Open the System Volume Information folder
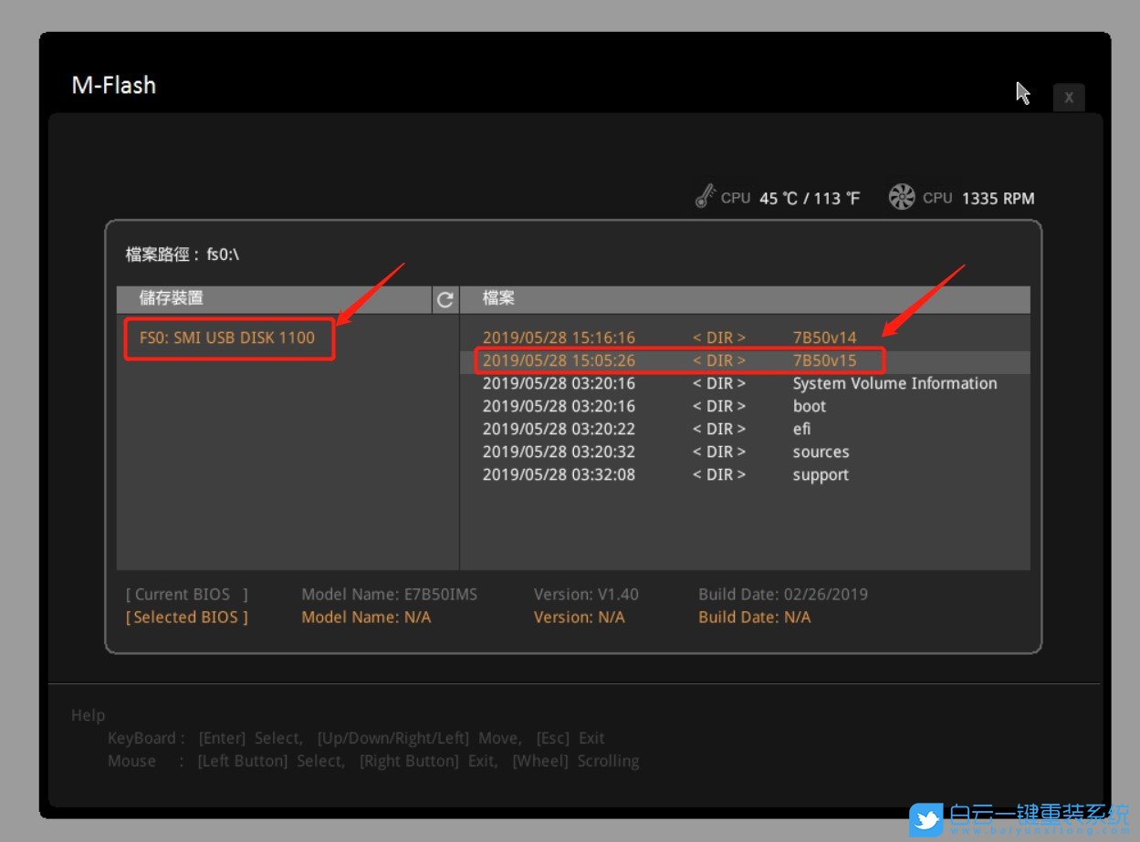This screenshot has height=842, width=1140. pos(894,384)
